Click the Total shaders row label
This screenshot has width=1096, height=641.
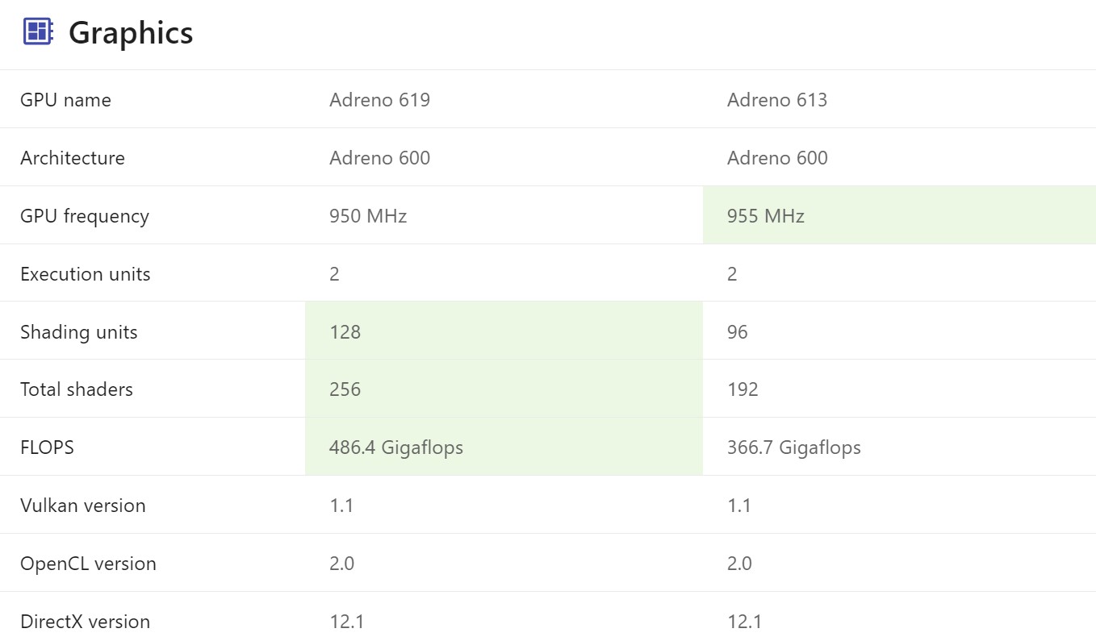[77, 389]
